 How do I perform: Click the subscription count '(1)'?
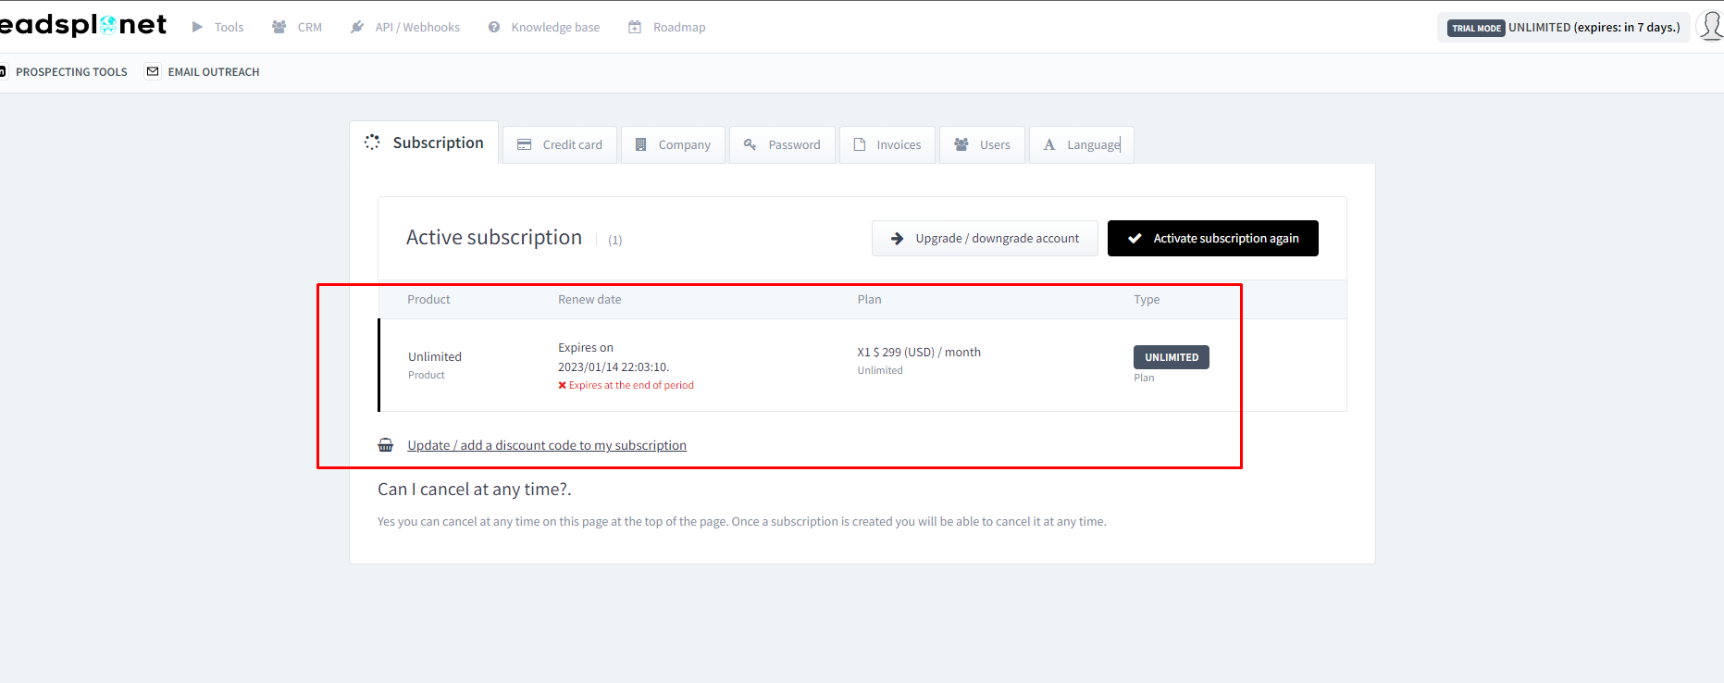[x=614, y=240]
